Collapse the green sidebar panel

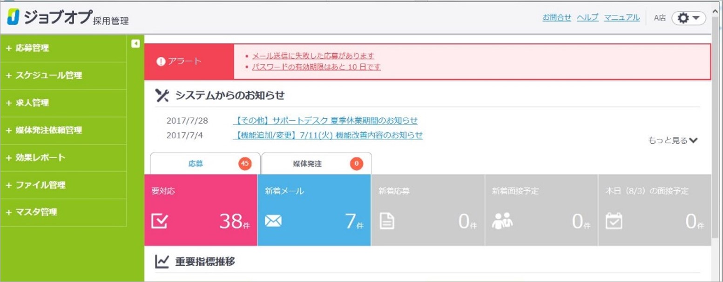click(135, 43)
